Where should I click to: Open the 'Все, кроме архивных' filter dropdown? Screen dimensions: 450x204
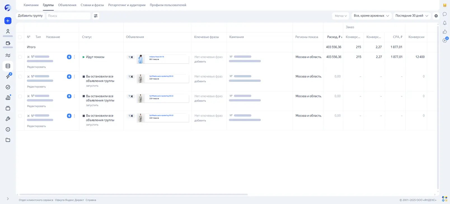tap(371, 16)
